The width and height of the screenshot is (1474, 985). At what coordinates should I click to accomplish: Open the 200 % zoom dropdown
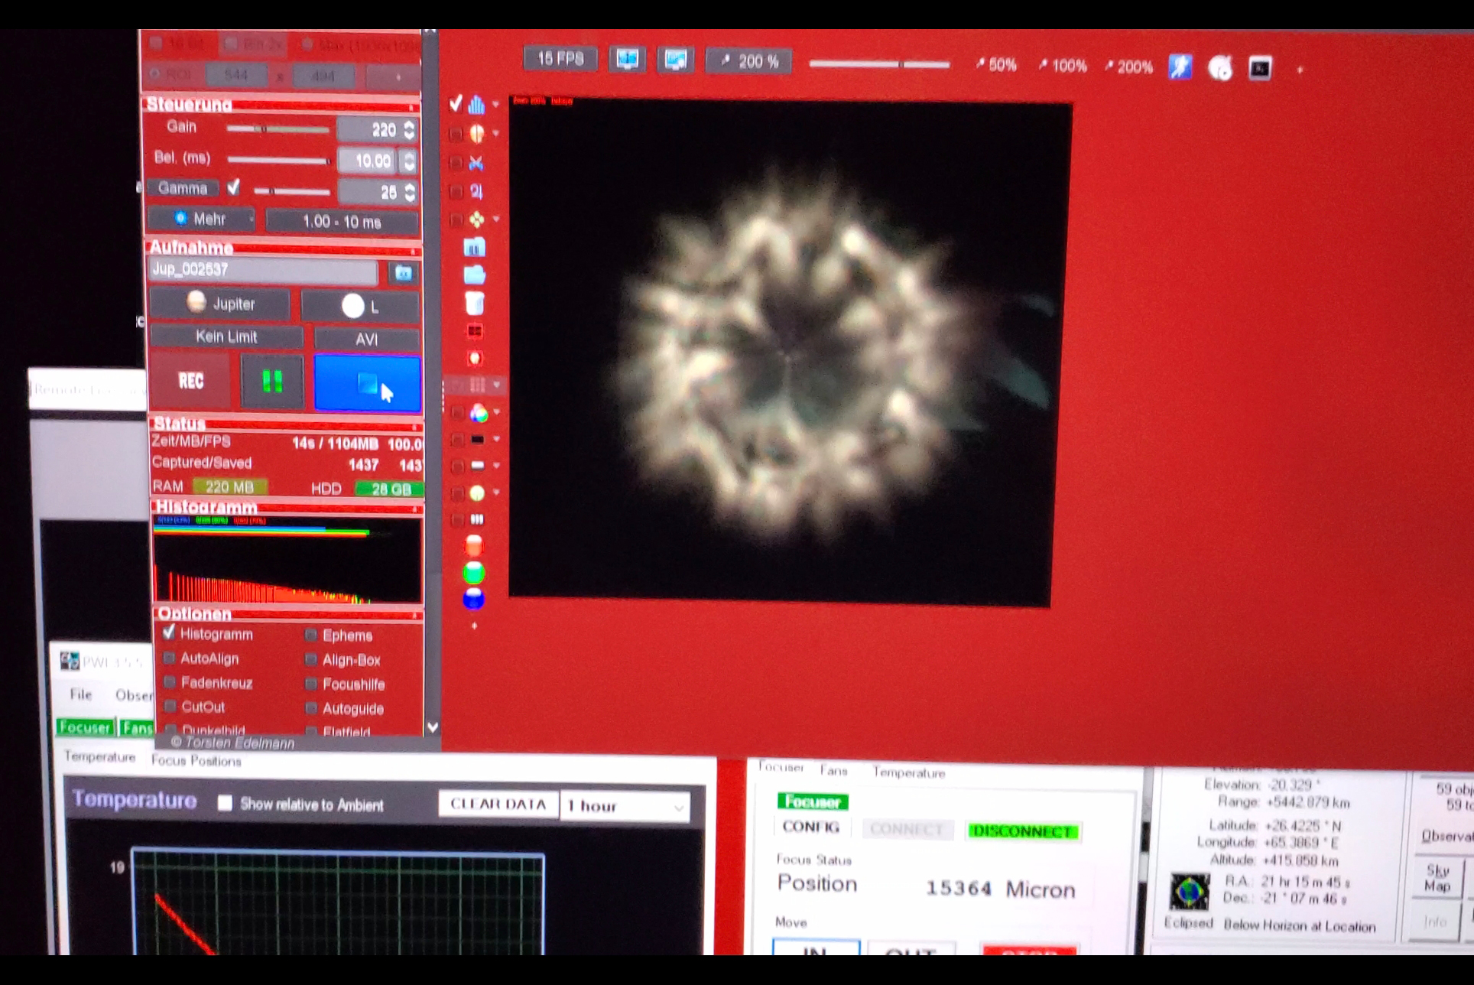point(748,61)
